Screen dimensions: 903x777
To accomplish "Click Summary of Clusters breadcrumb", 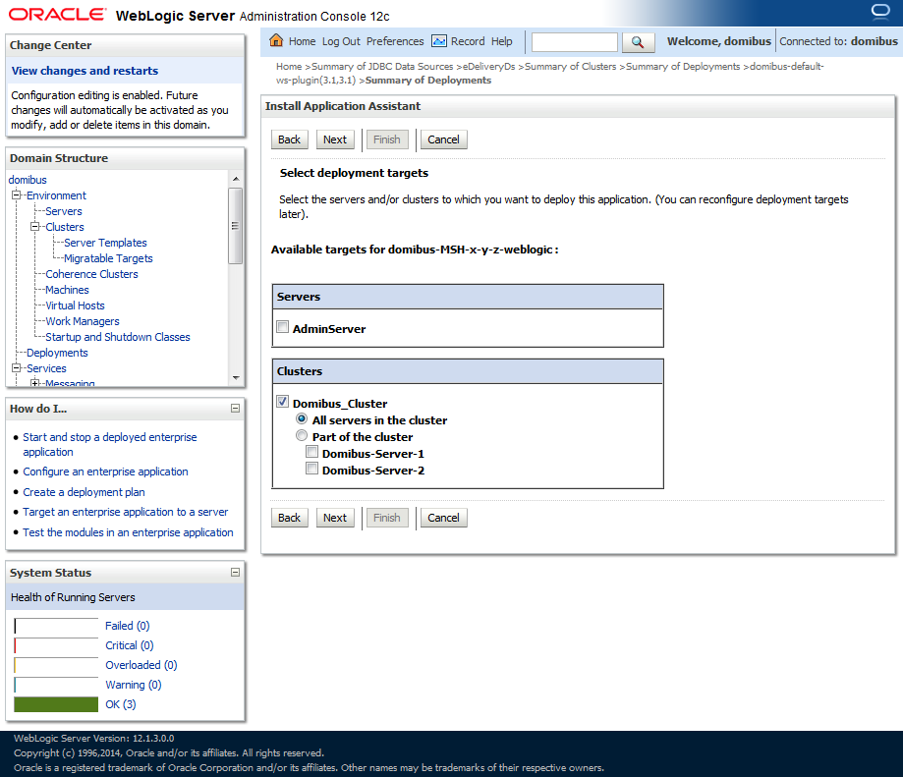I will coord(570,66).
